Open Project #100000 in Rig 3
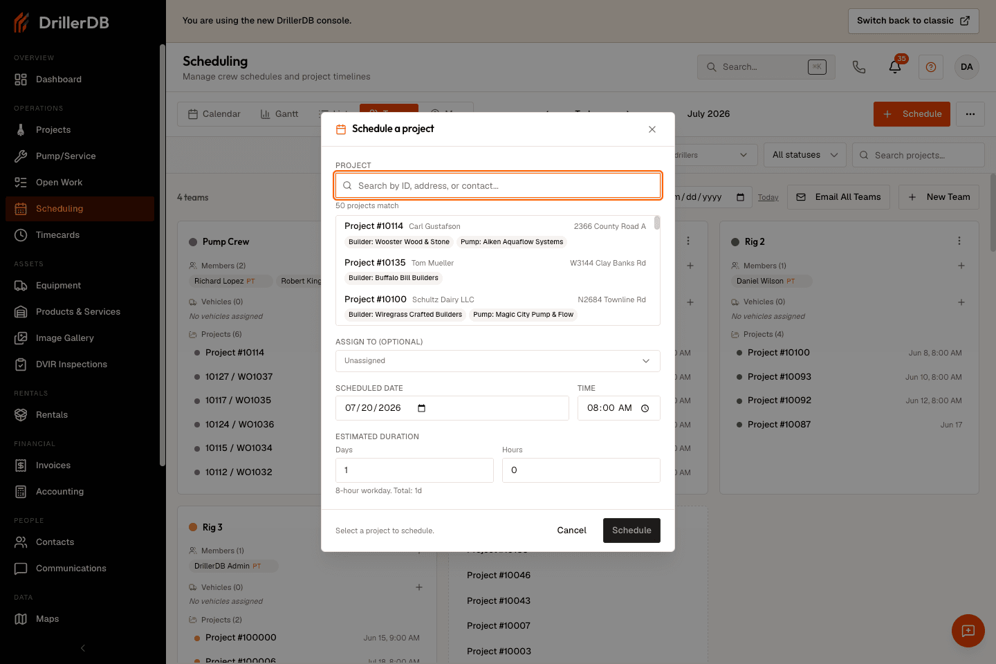This screenshot has width=996, height=664. coord(241,638)
